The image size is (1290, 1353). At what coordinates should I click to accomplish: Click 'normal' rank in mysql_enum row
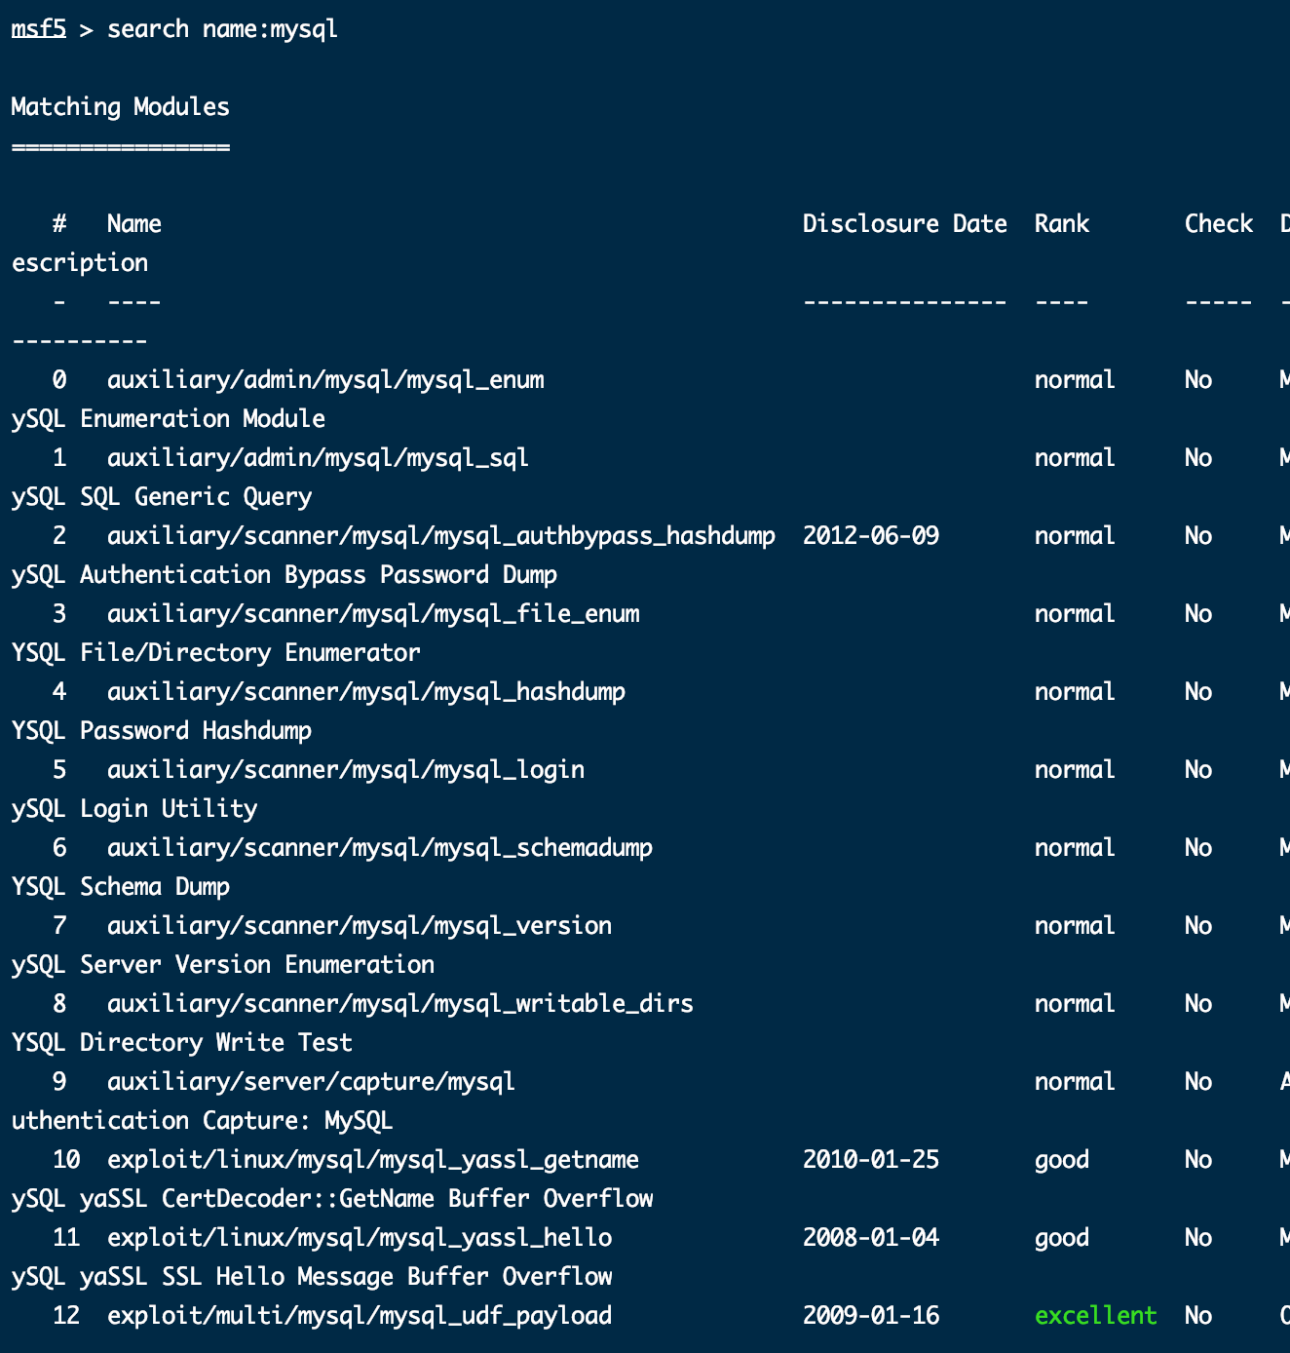point(1075,380)
